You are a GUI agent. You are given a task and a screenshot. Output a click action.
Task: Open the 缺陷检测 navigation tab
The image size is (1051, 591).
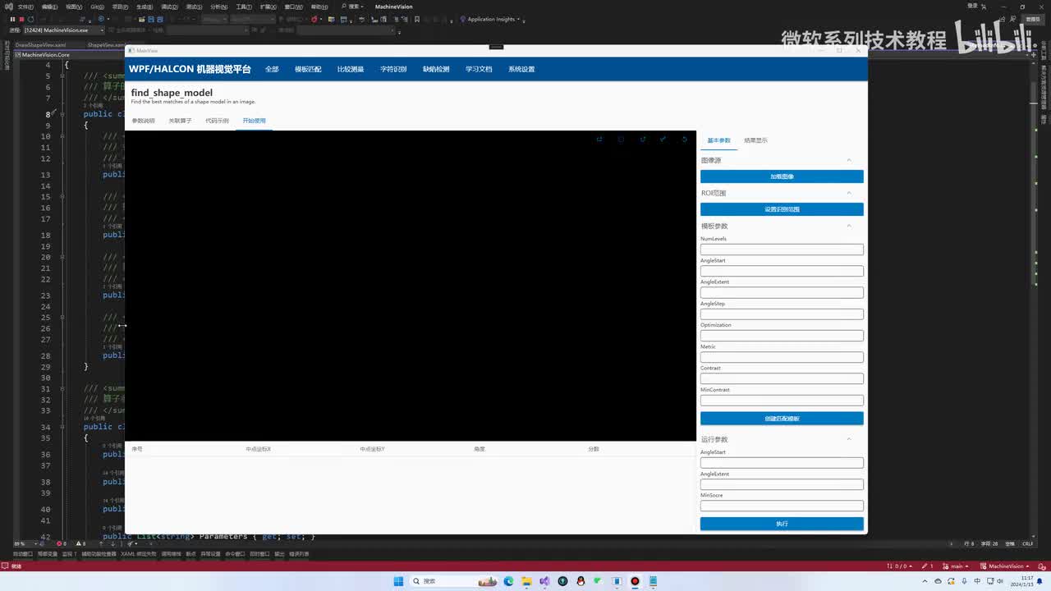(436, 69)
